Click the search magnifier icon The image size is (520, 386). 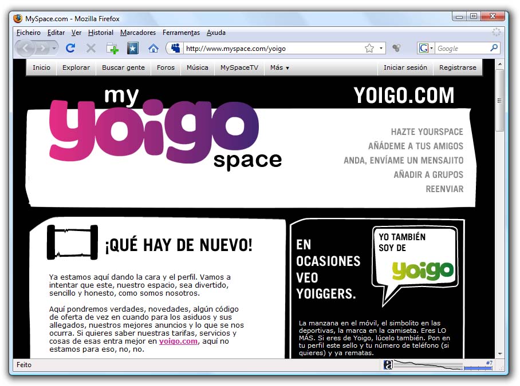(494, 48)
